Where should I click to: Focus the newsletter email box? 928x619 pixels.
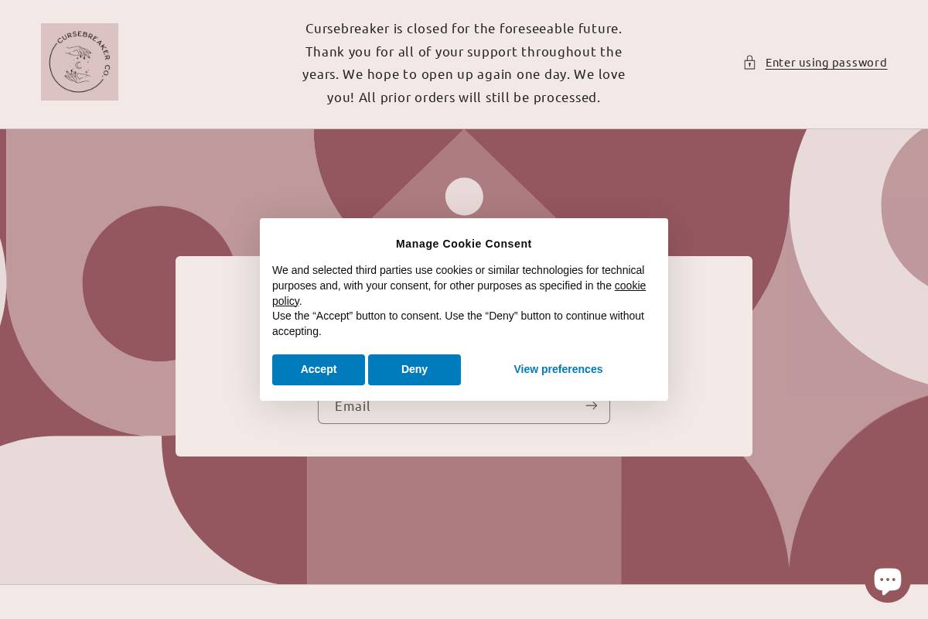449,405
